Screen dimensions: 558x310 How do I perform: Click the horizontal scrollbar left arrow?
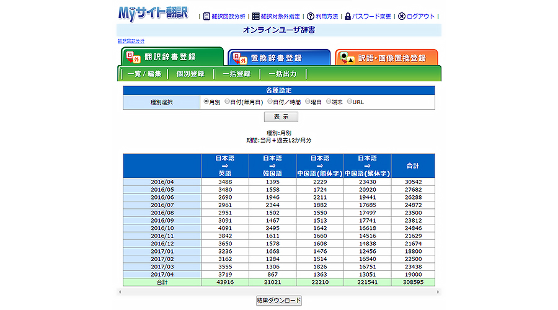point(120,292)
